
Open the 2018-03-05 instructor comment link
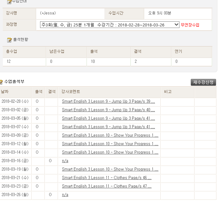pyautogui.click(x=108, y=118)
